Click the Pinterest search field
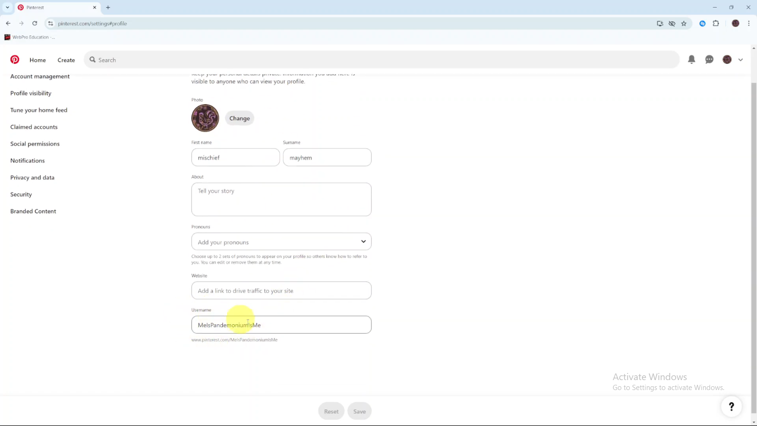Viewport: 757px width, 426px height. [381, 60]
